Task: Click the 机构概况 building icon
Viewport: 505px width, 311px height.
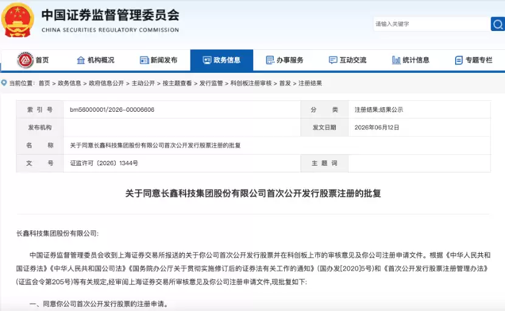Action: tap(81, 60)
